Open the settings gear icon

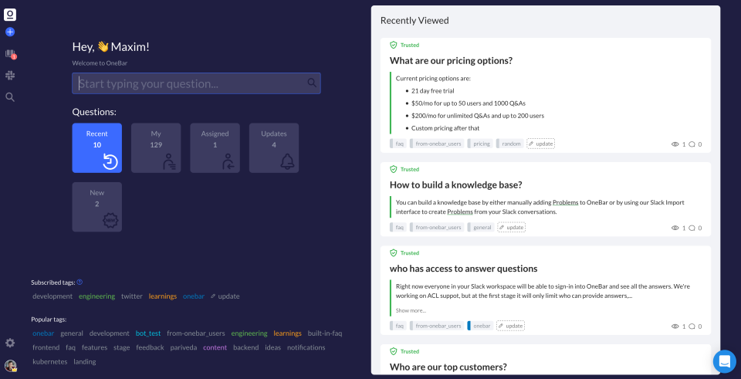pos(10,343)
